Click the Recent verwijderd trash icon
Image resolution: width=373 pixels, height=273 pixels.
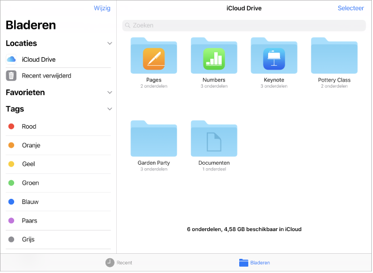click(x=11, y=75)
